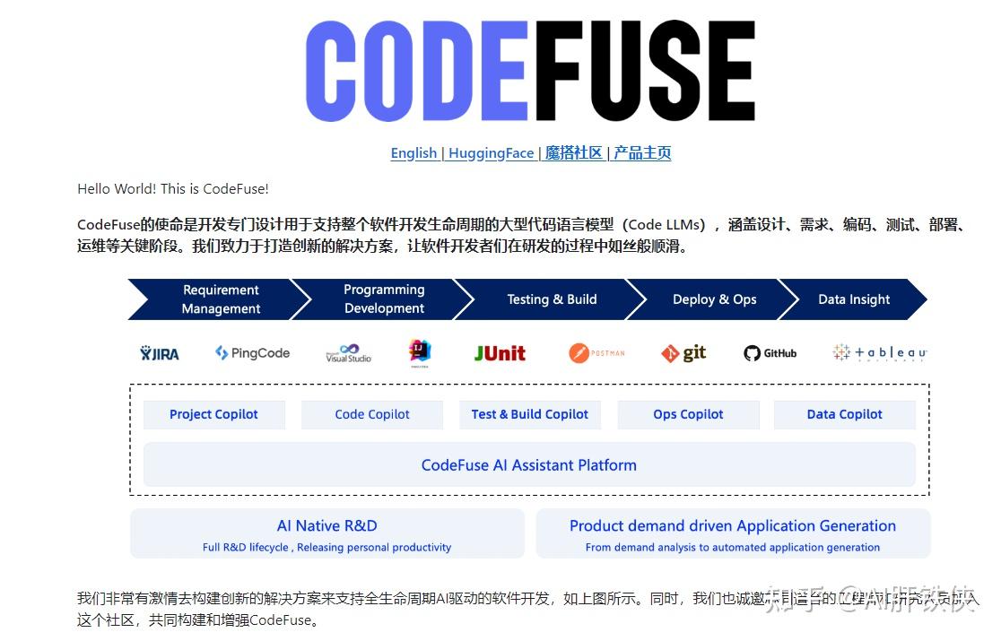
Task: Open the English language link
Action: pos(413,152)
